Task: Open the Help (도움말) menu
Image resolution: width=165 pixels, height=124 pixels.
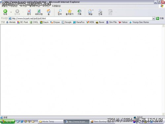Action: pos(56,6)
